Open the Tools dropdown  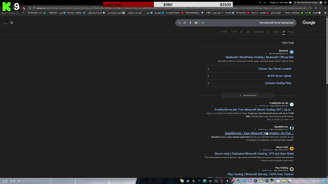point(223,32)
